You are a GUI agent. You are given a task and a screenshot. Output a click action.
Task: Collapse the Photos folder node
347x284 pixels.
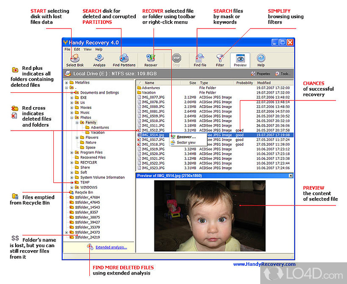point(72,118)
